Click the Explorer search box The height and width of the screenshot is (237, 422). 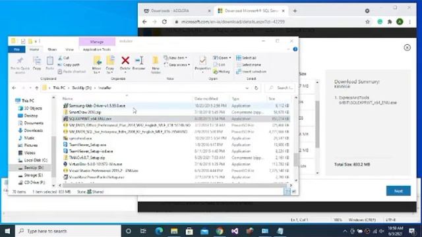click(281, 88)
